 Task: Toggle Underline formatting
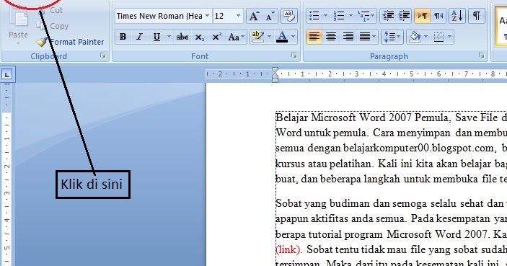coord(156,37)
